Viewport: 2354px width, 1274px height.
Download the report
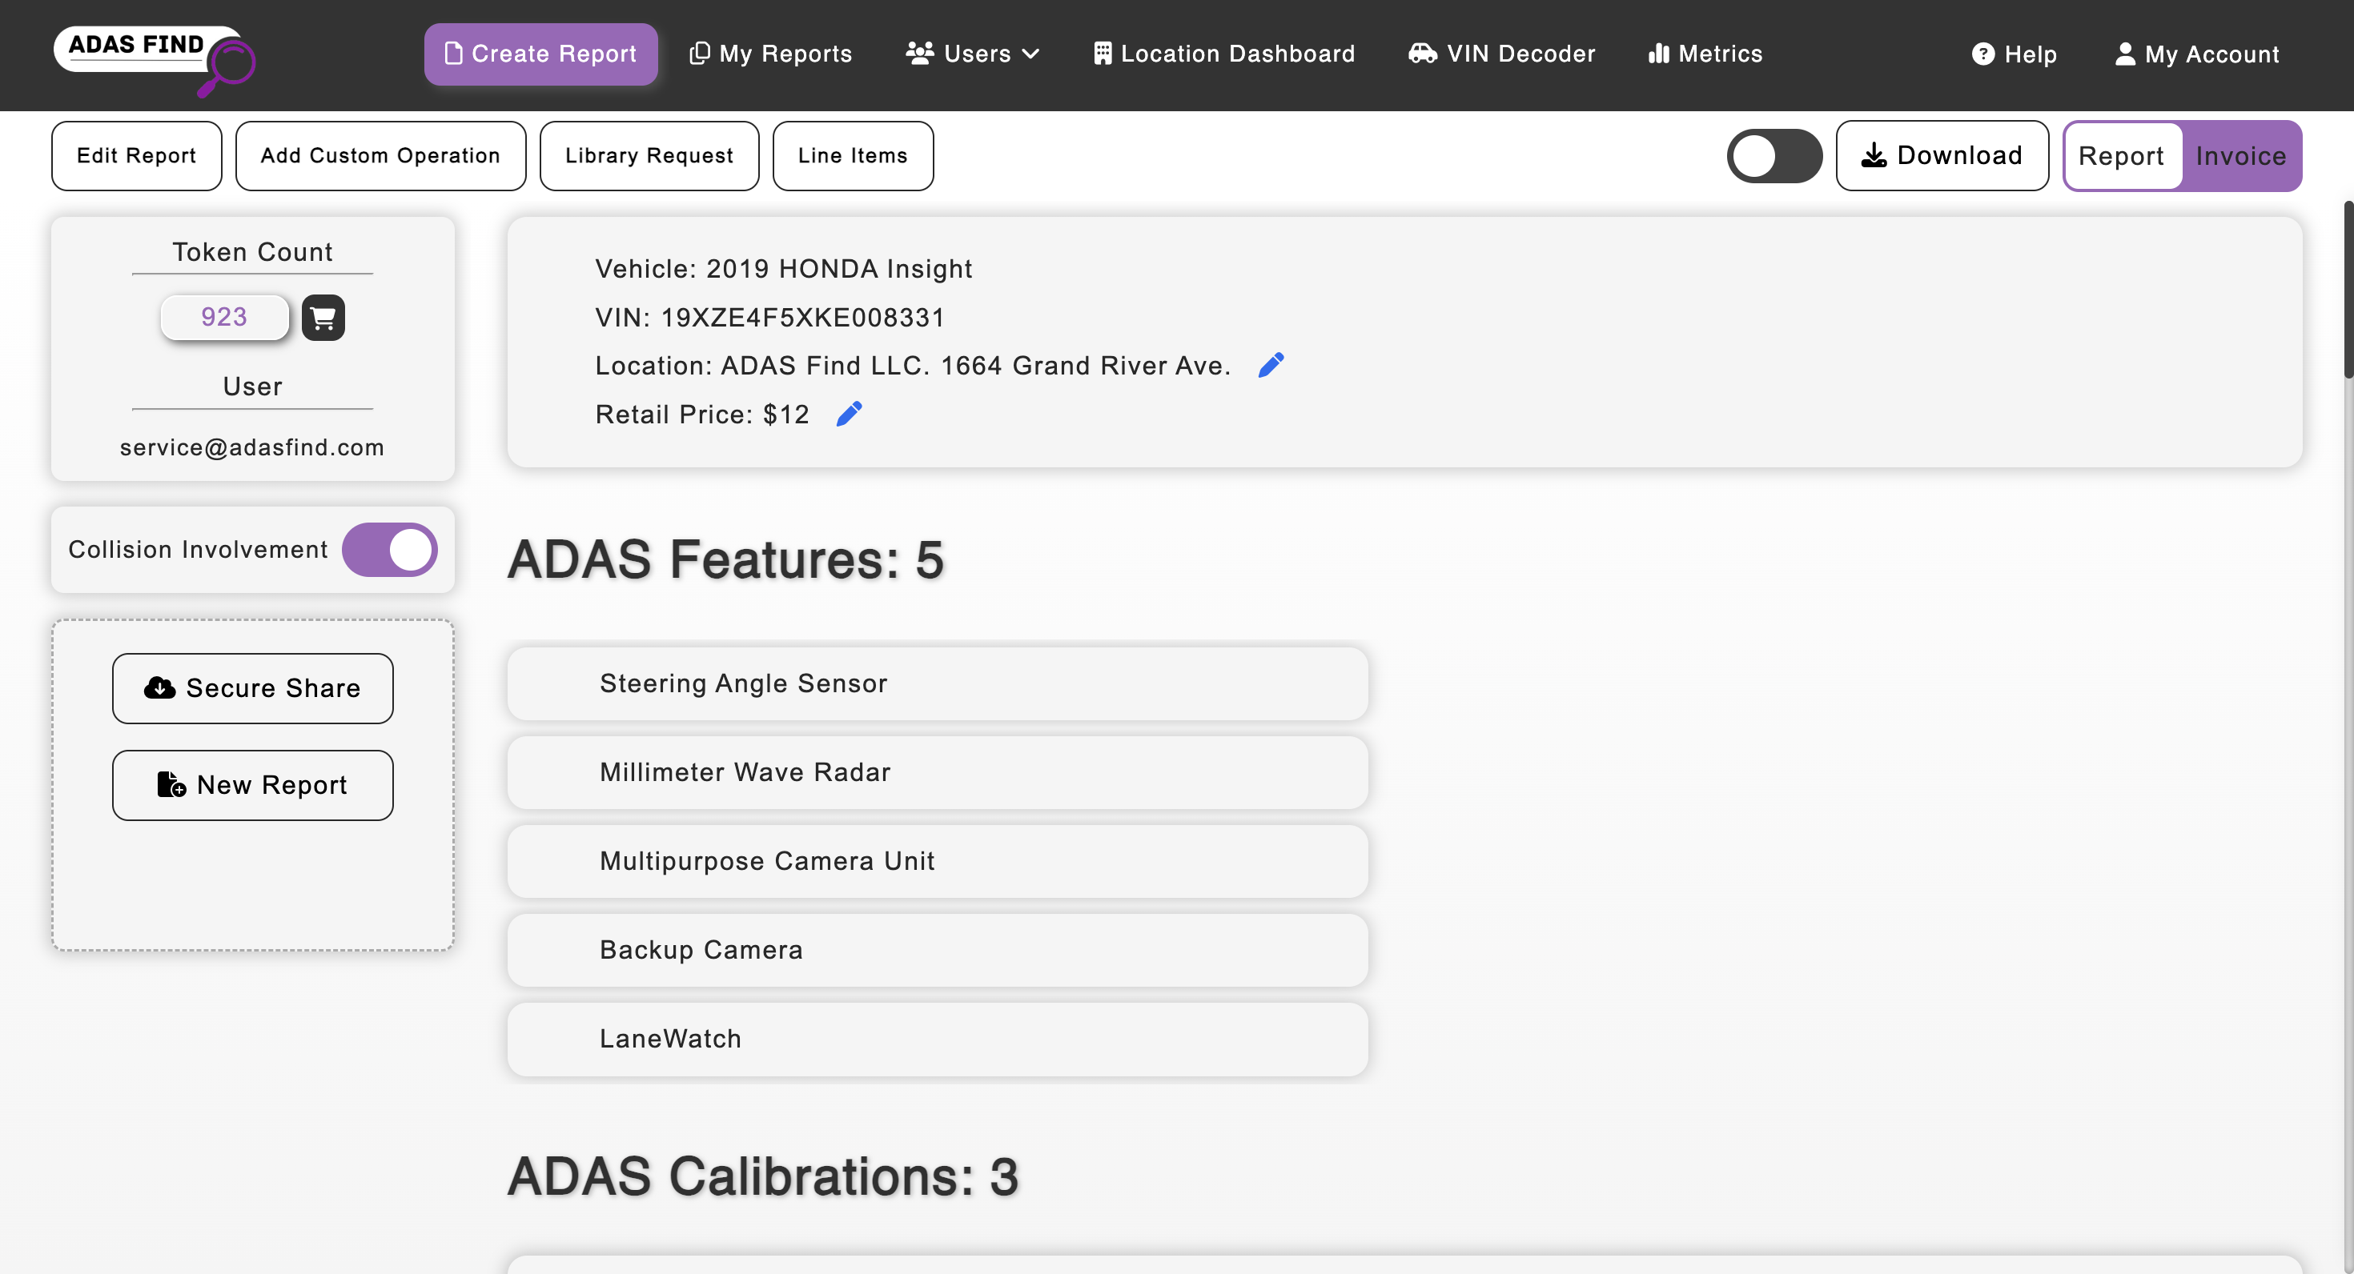[1942, 156]
